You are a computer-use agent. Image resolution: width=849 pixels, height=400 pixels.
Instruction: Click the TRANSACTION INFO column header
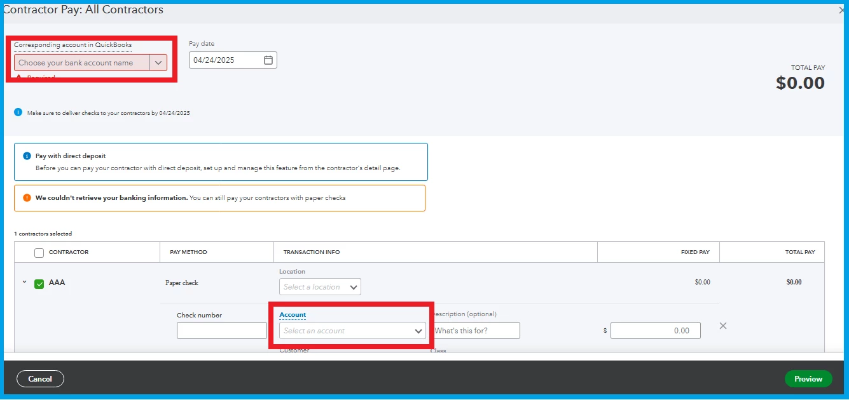click(x=312, y=252)
